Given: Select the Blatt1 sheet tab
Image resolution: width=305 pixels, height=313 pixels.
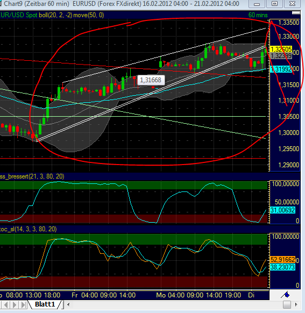Looking at the screenshot, I should coord(45,304).
